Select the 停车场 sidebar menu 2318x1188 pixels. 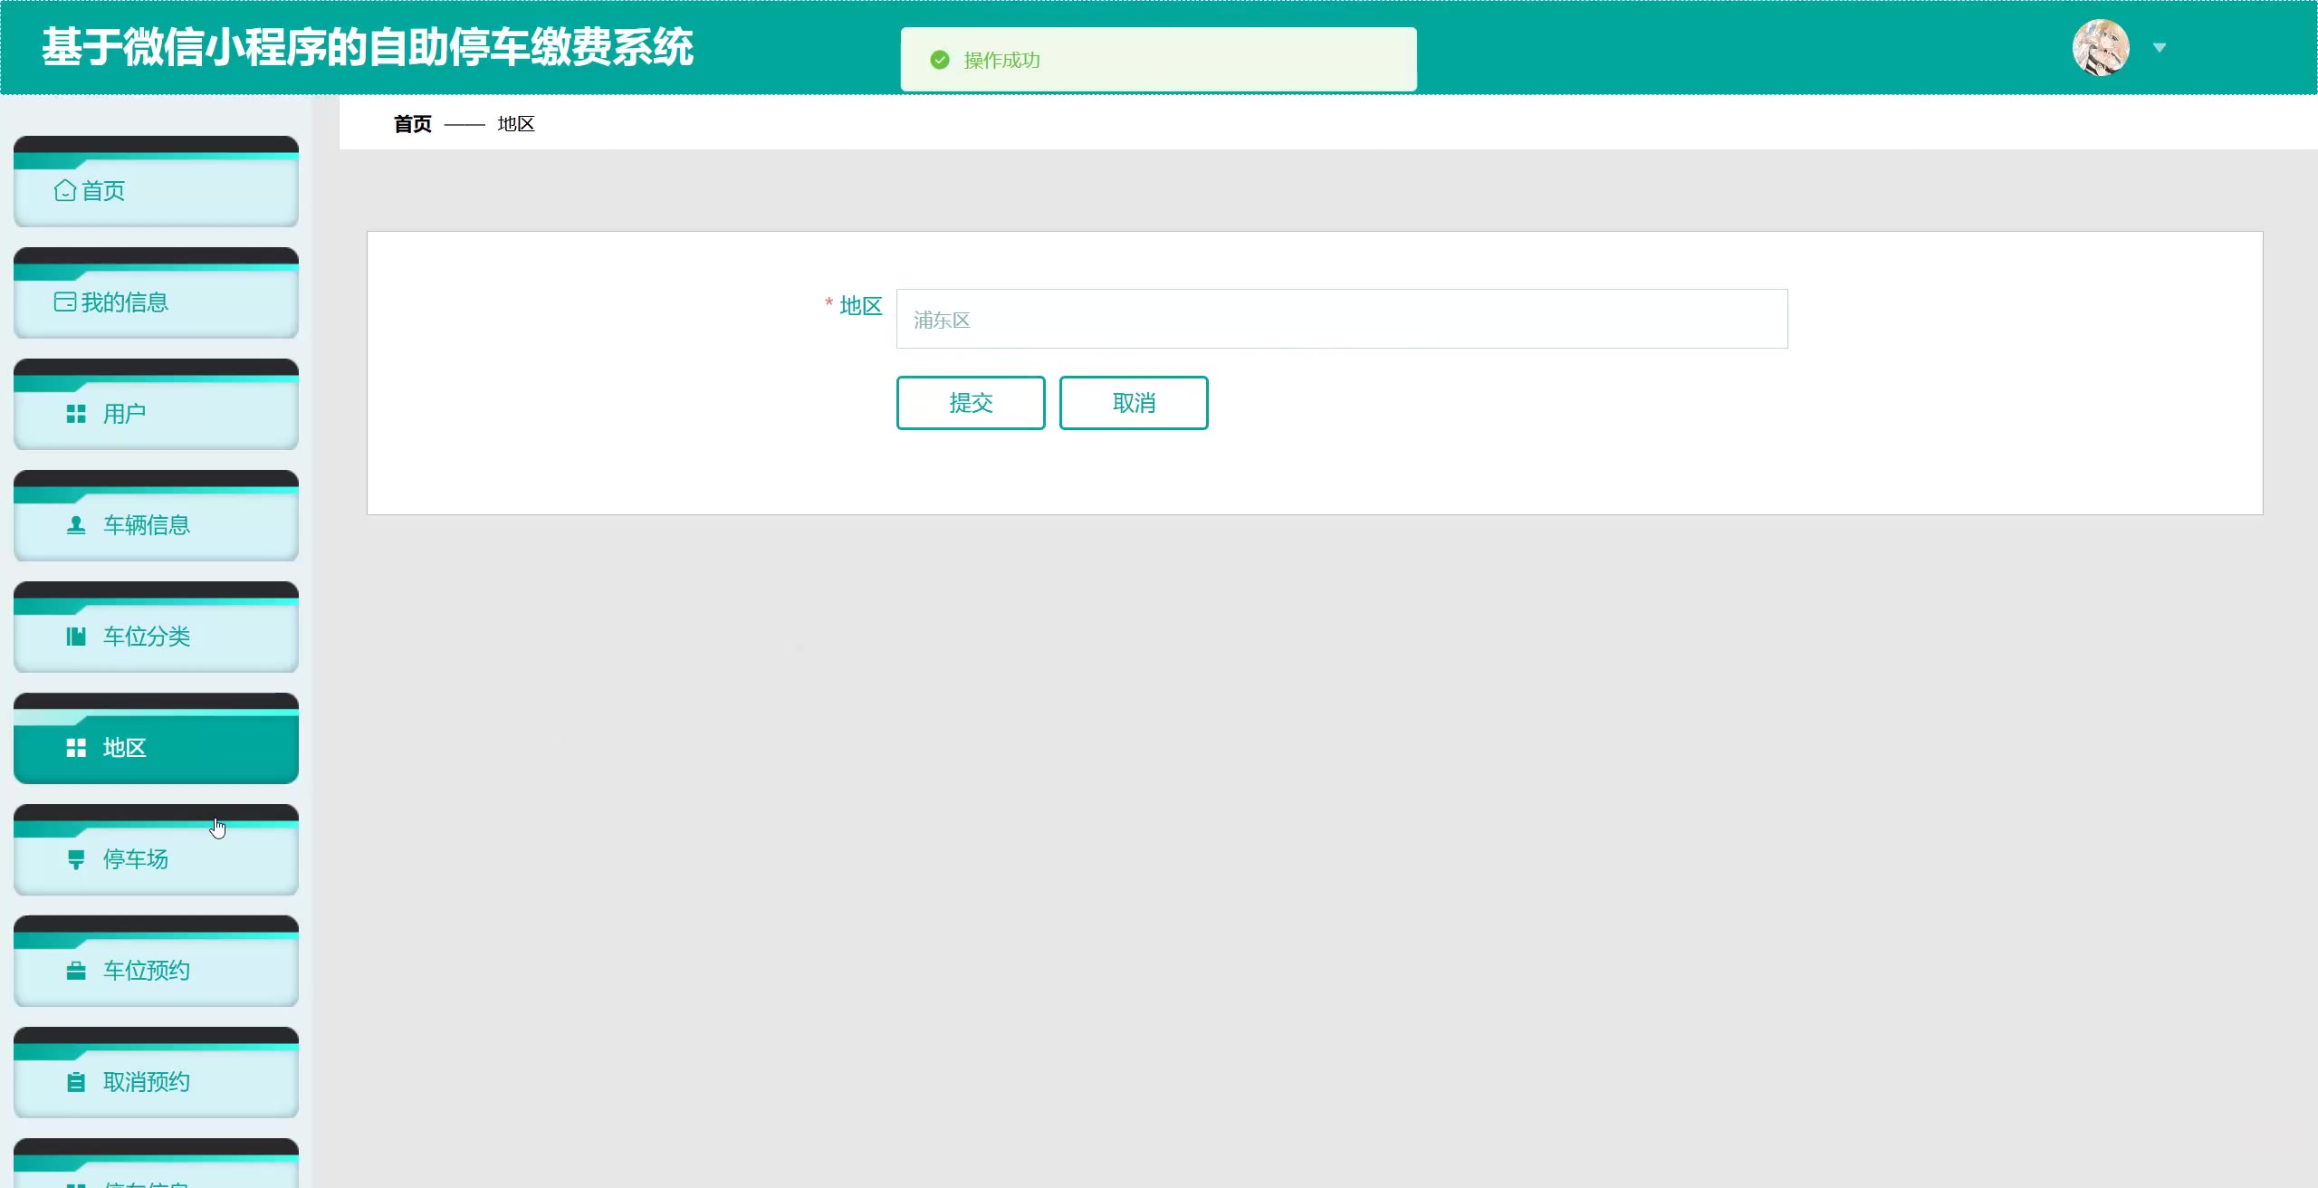[136, 859]
